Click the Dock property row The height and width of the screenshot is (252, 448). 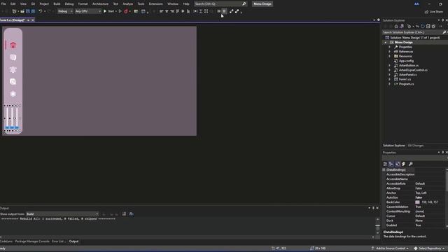pos(415,220)
